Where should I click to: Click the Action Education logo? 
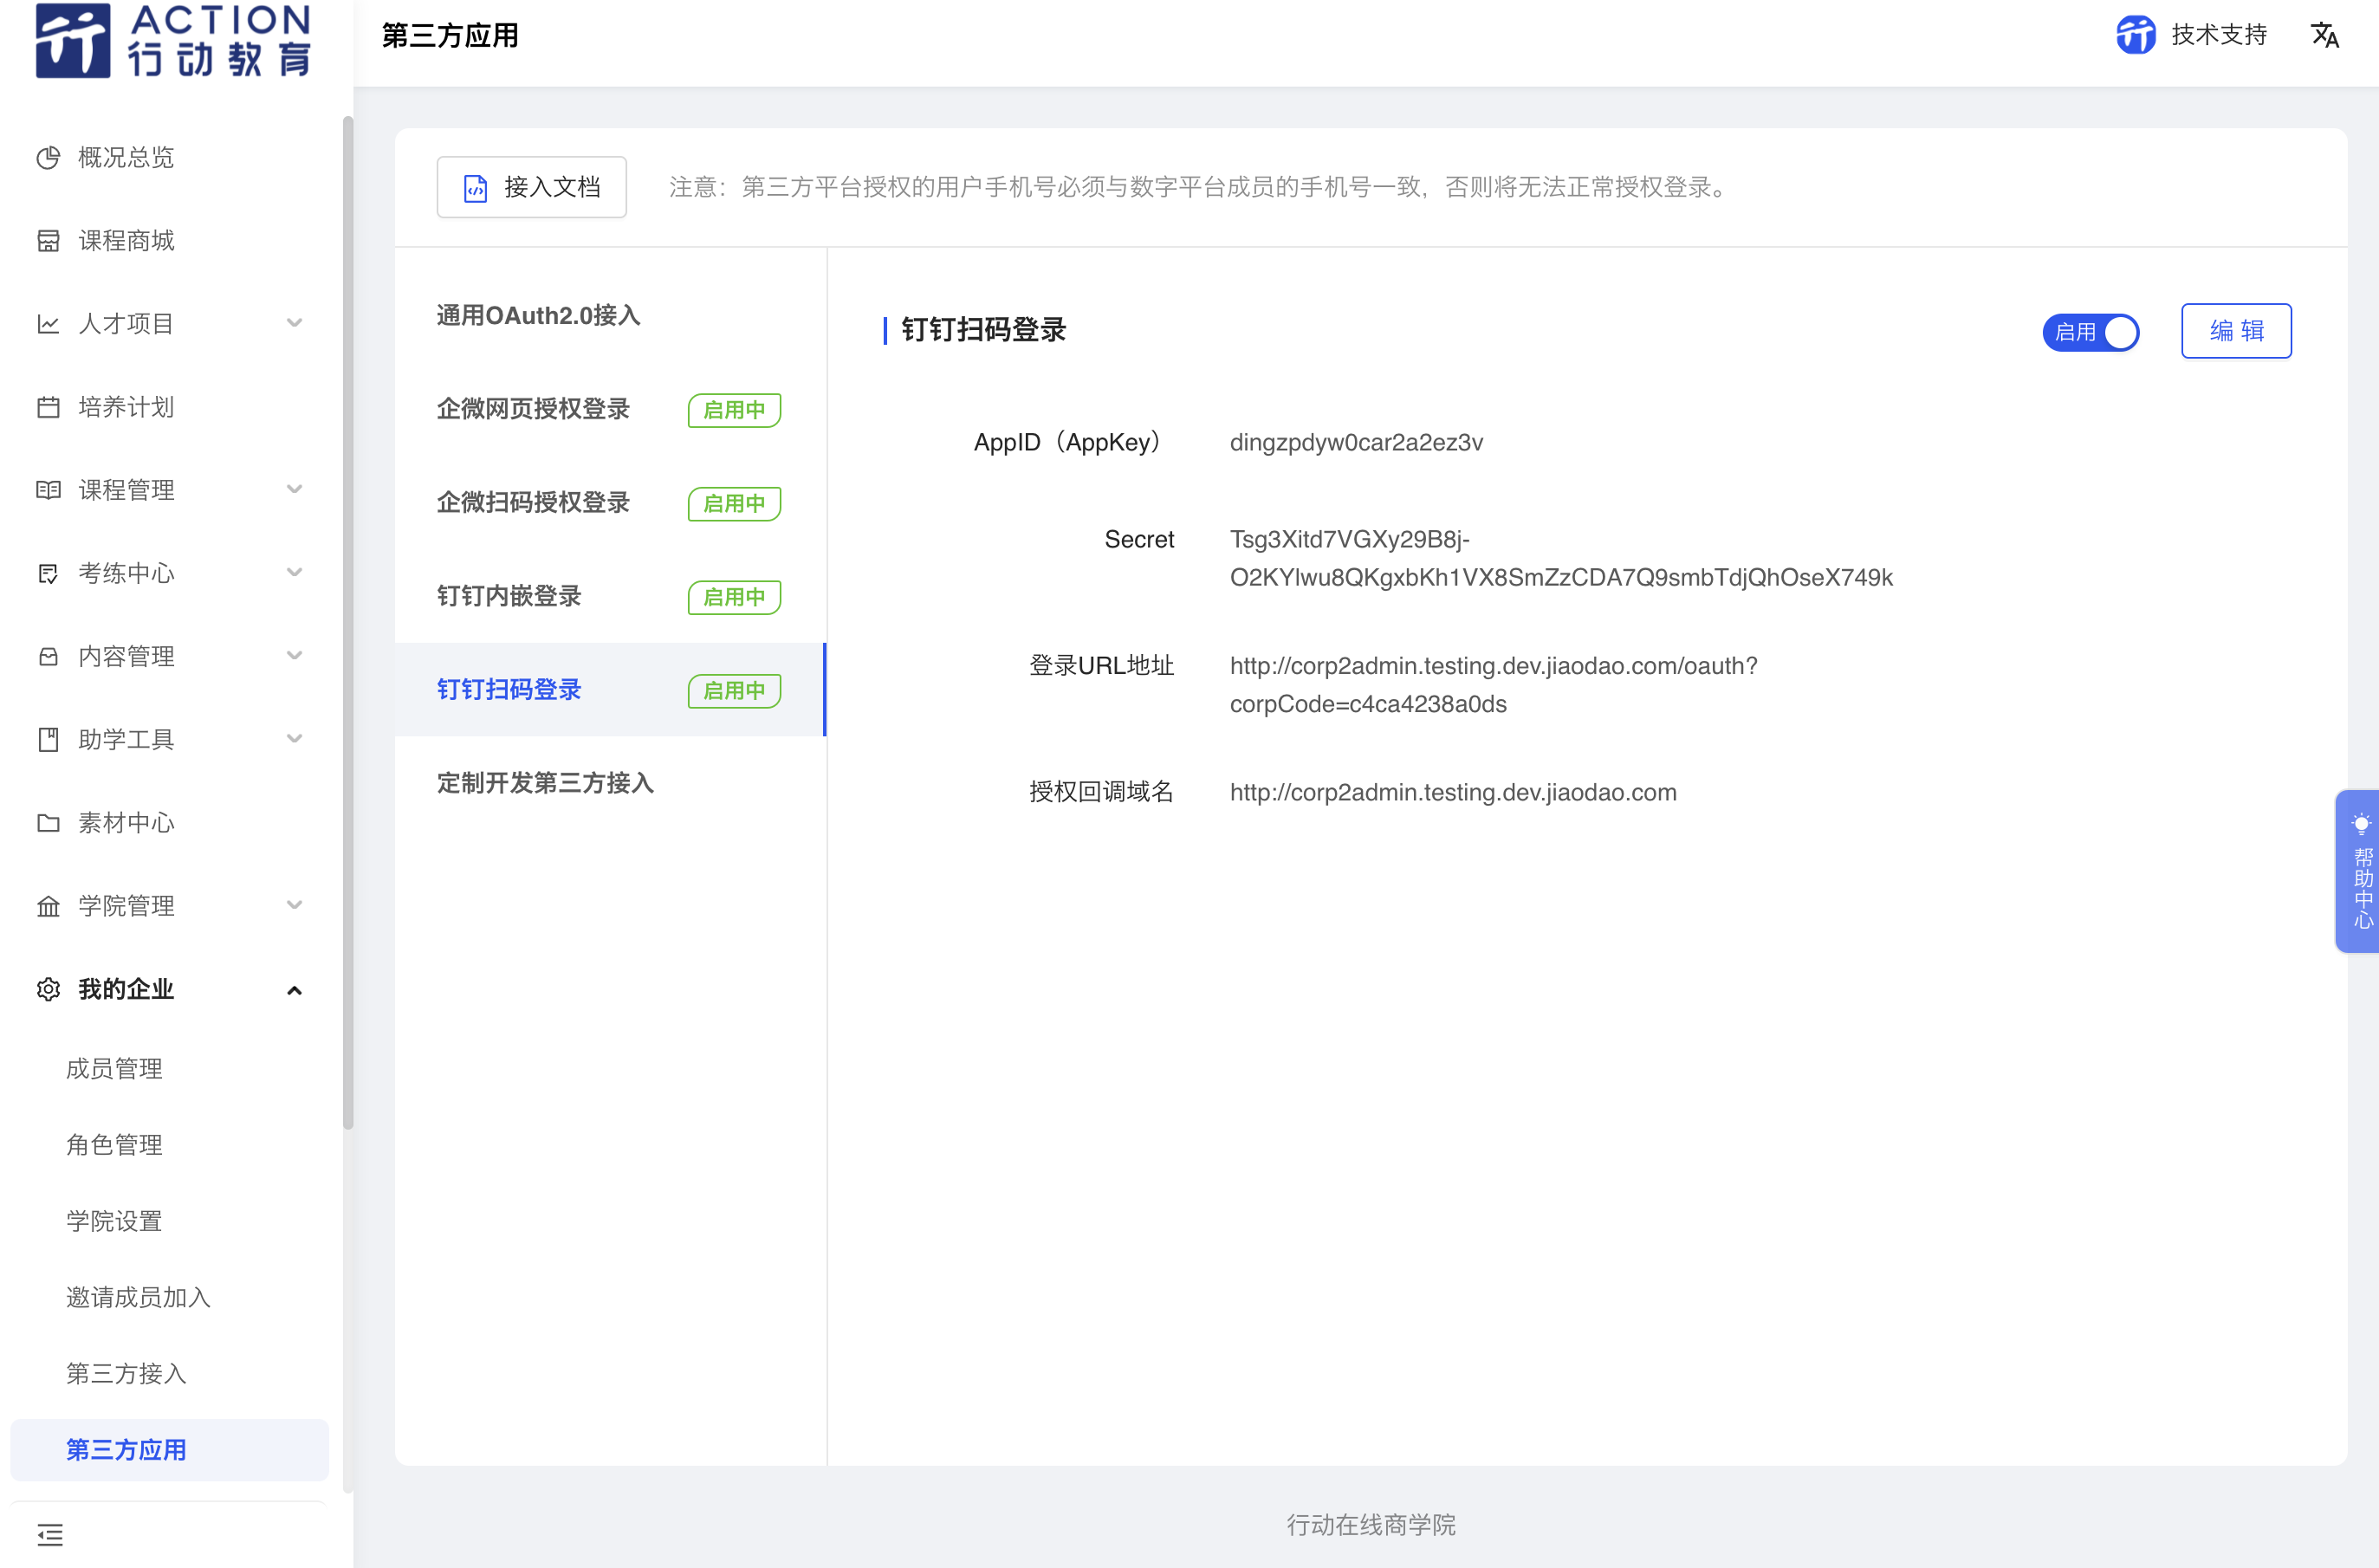coord(173,40)
